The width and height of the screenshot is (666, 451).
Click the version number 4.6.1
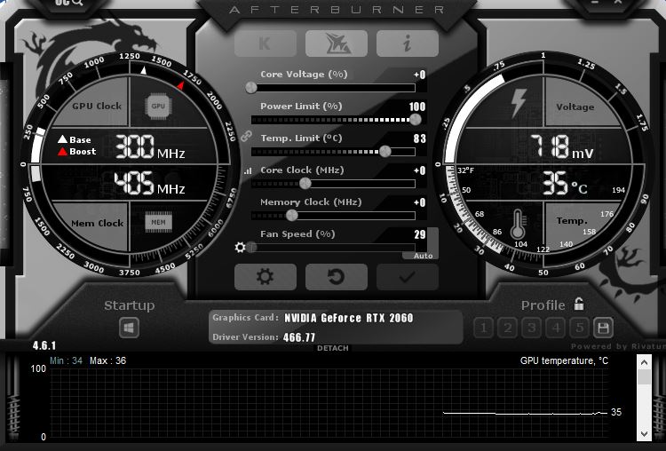coord(44,345)
